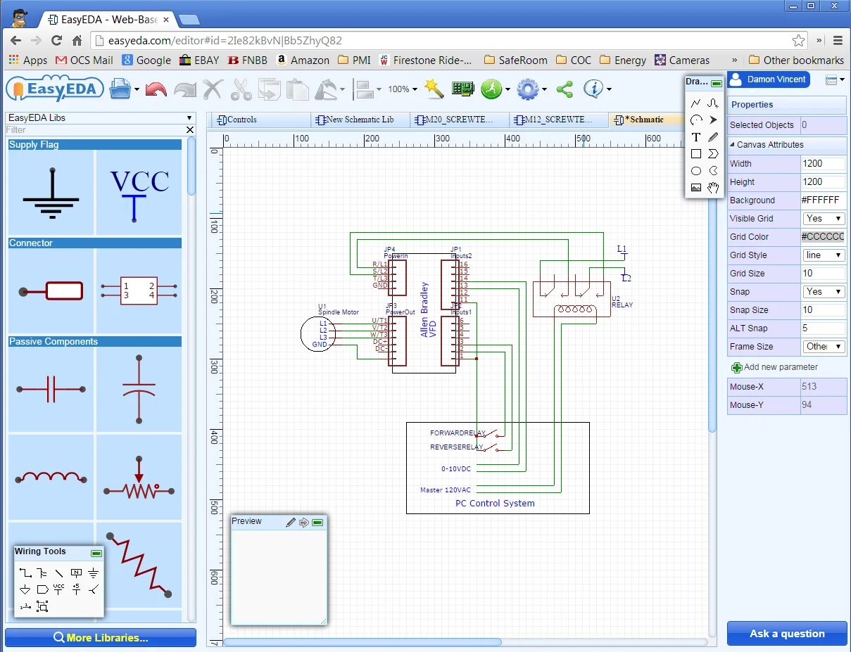Select the Ellipse drawing tool
Screen dimensions: 851x652
pyautogui.click(x=696, y=171)
